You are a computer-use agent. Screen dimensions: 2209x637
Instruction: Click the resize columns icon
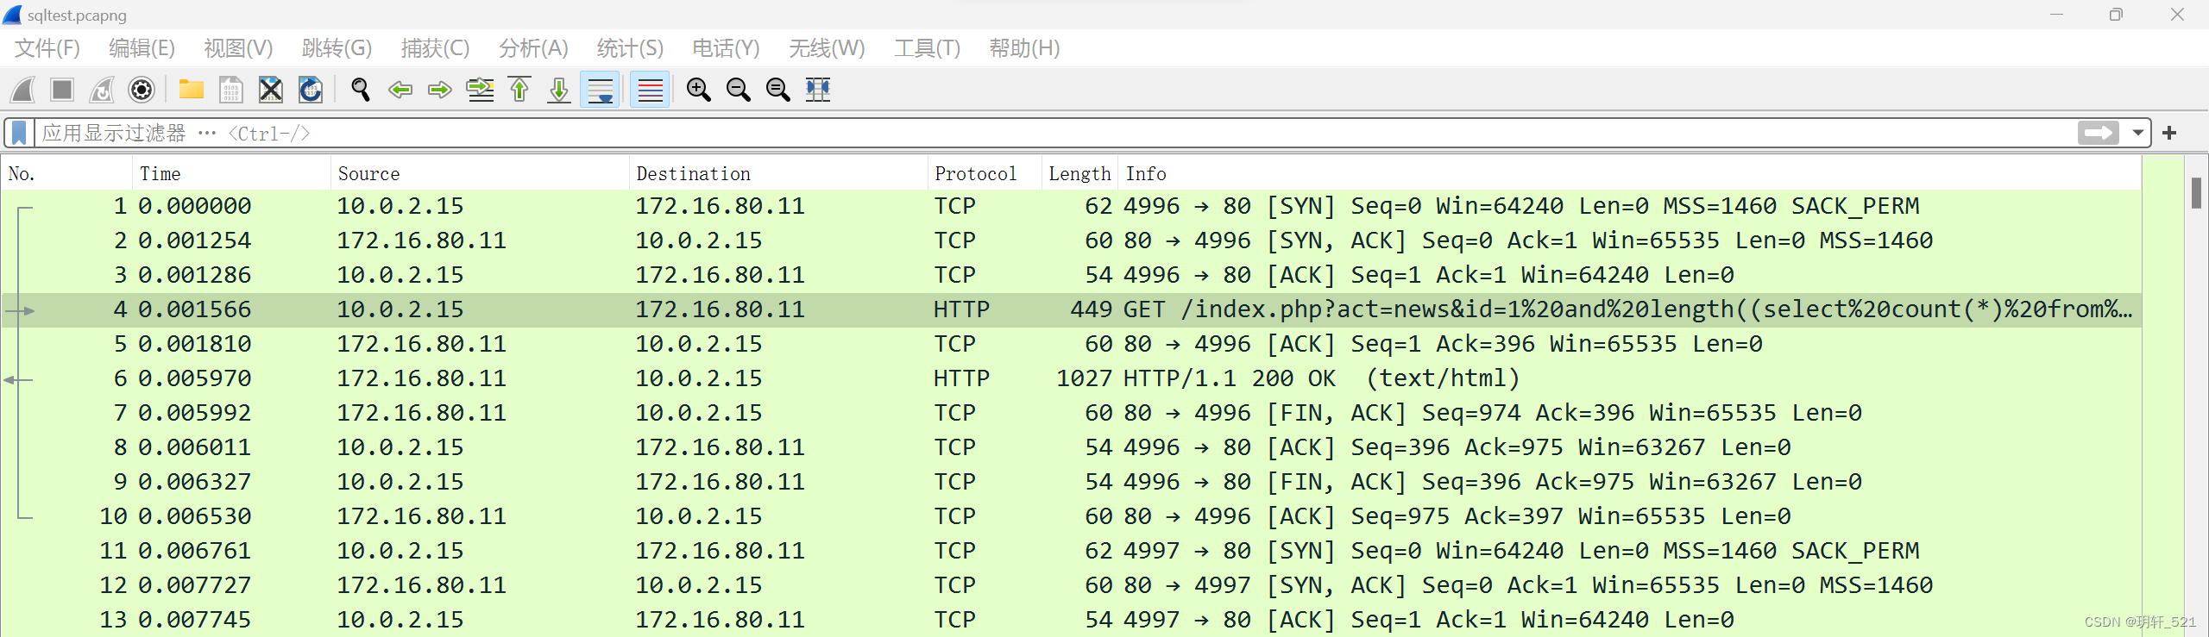tap(818, 90)
